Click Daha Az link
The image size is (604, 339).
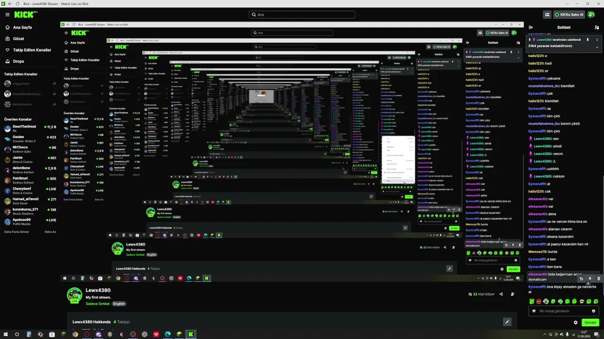tap(50, 232)
